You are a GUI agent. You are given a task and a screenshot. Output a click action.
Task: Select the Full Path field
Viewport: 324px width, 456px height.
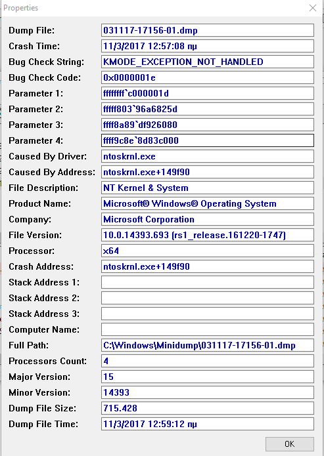pos(208,345)
